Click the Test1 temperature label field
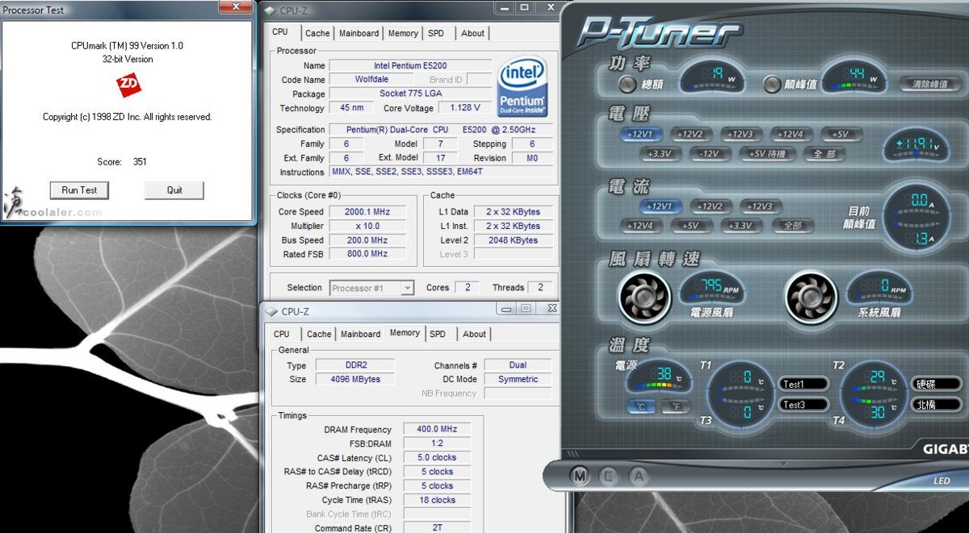The image size is (969, 533). tap(803, 384)
